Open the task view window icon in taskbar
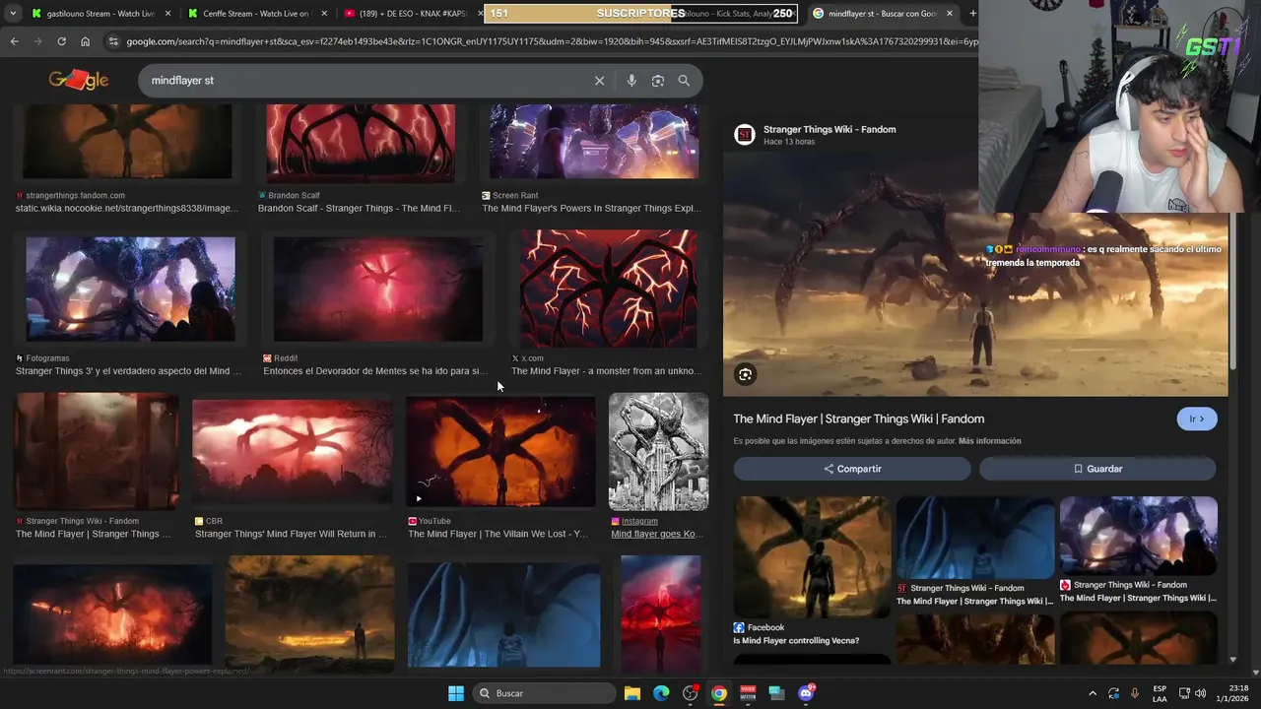This screenshot has width=1261, height=709. [x=776, y=693]
